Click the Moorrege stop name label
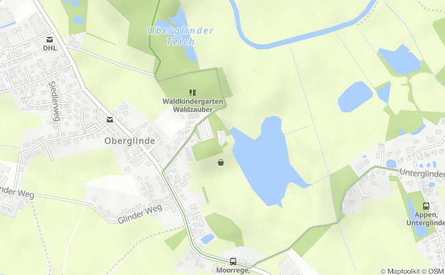This screenshot has width=445, height=275. [233, 270]
